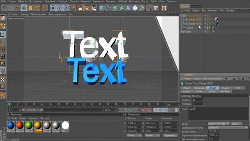Select the Live Selection cursor tool

click(x=17, y=8)
